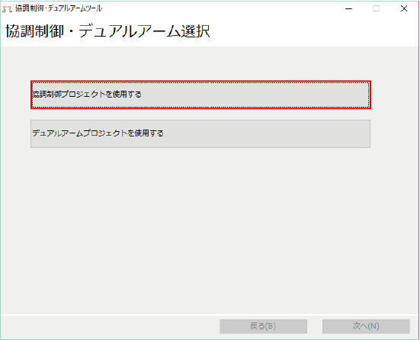Click the white header band beside the heading

(x=313, y=31)
